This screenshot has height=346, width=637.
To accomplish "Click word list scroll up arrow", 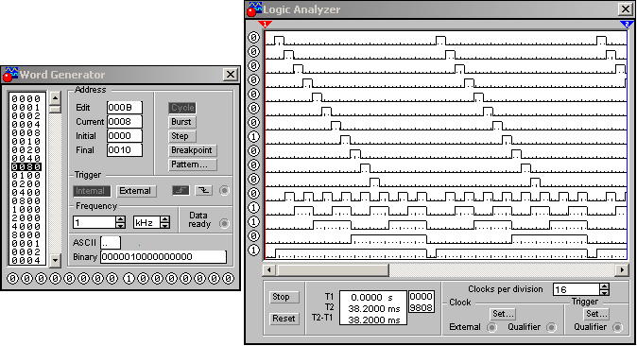I will click(55, 98).
